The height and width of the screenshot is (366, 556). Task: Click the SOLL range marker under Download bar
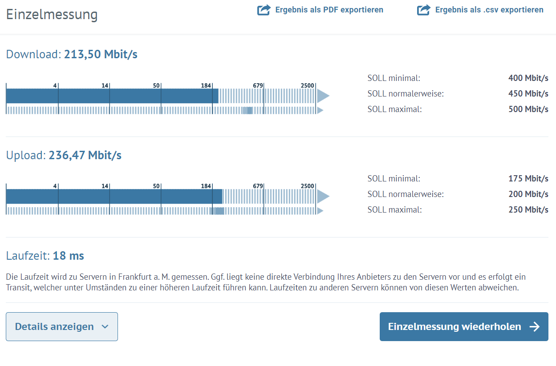248,110
